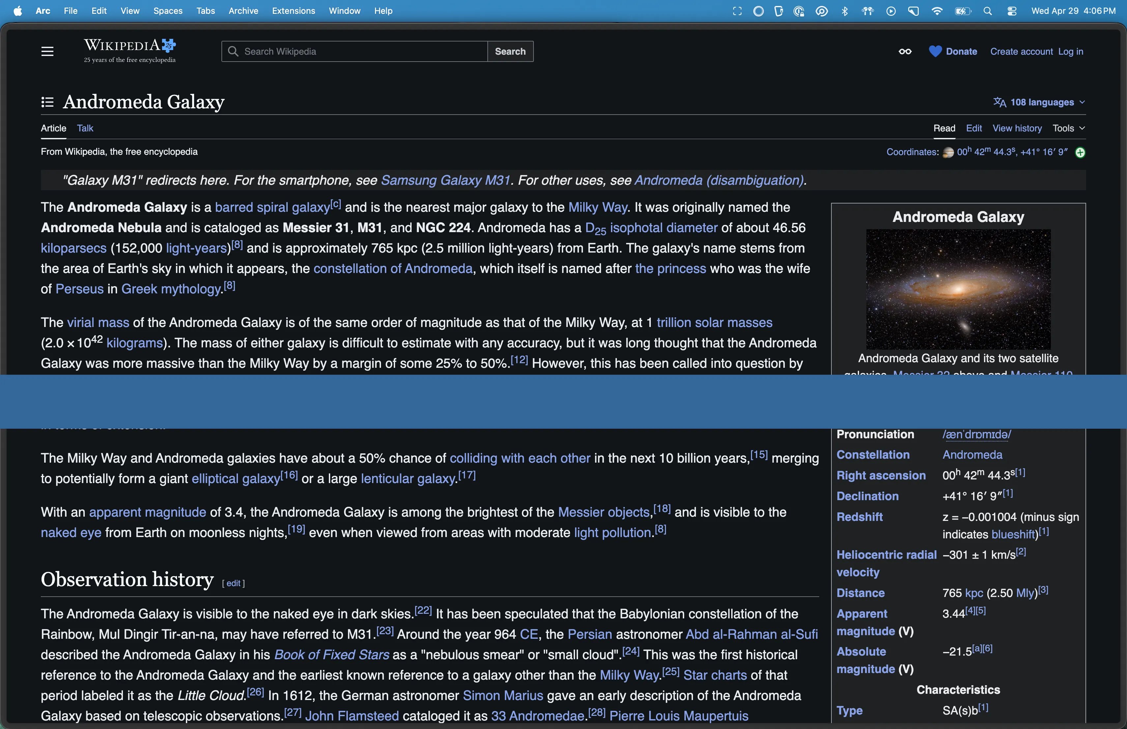Open the Andromeda (disambiguation) link
Viewport: 1127px width, 729px height.
(719, 180)
